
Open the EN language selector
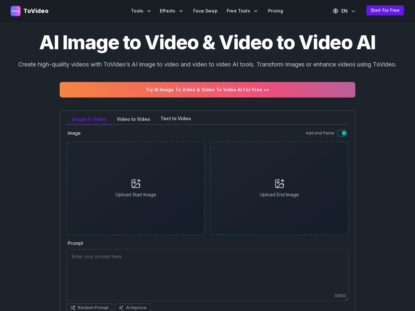(x=344, y=11)
